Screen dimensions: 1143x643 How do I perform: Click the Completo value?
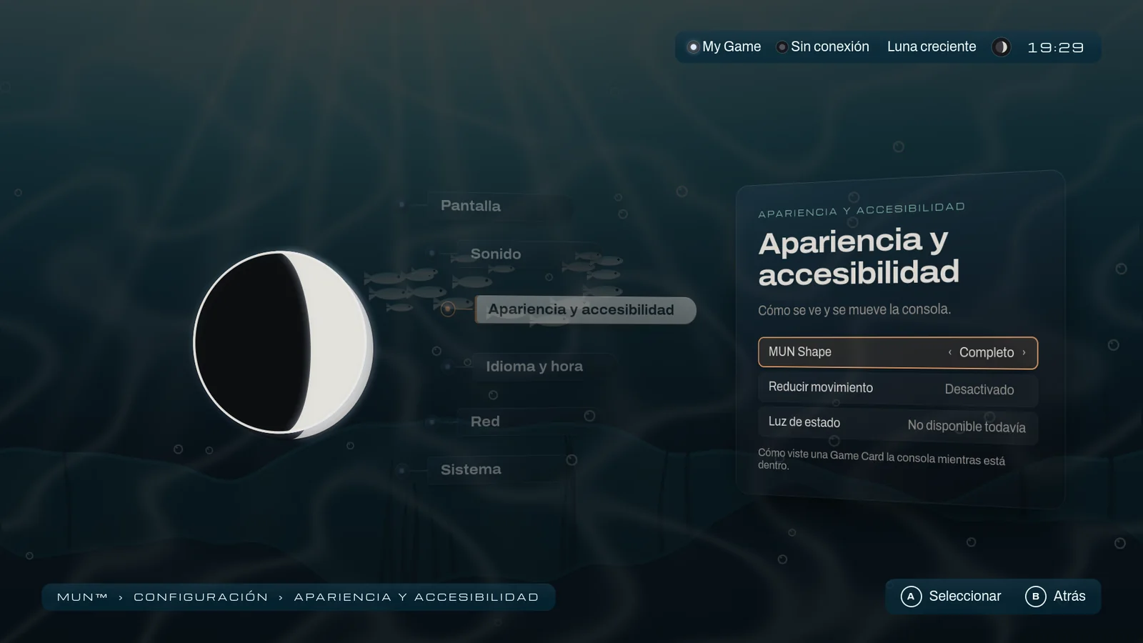point(987,353)
